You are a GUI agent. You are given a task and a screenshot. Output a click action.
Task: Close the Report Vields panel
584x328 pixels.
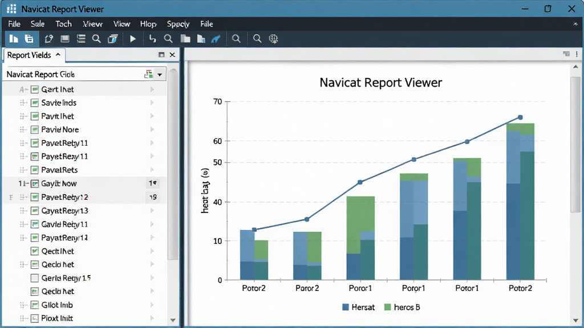pyautogui.click(x=172, y=55)
